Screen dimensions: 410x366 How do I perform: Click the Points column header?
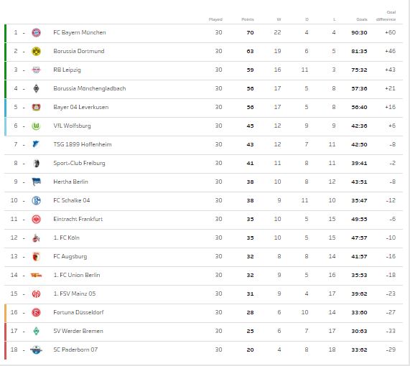(x=248, y=19)
